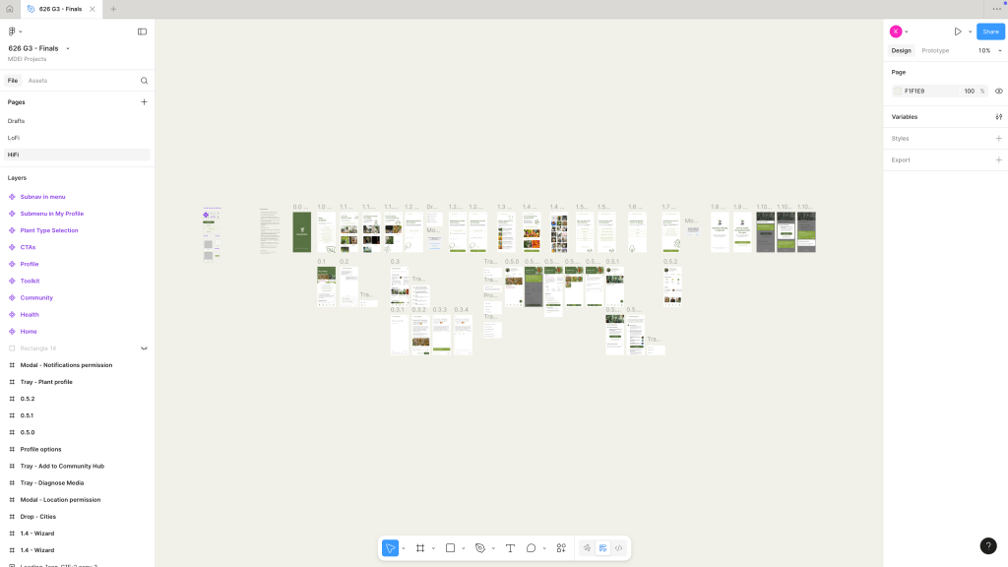Expand the 626 G3 - Finals file name dropdown
This screenshot has width=1008, height=567.
[67, 48]
